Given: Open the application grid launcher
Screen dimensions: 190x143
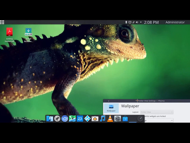Looking at the screenshot, I should tap(2, 22).
